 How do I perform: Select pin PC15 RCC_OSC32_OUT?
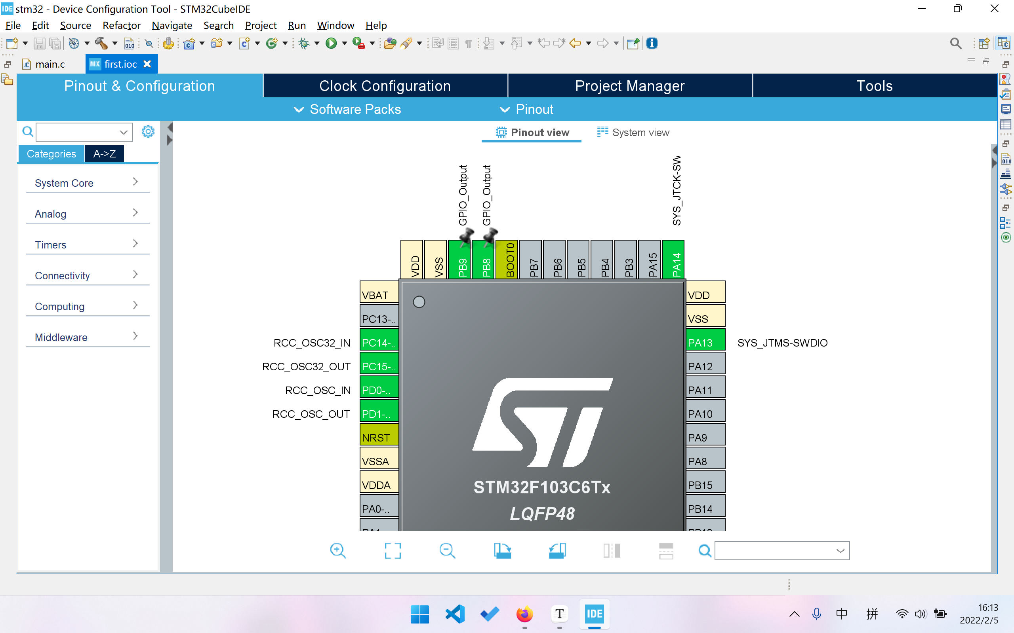point(379,364)
